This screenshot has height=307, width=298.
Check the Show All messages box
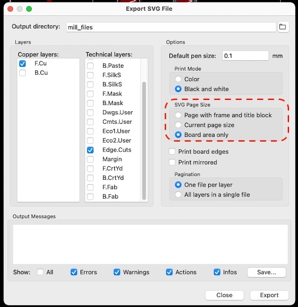(40, 272)
